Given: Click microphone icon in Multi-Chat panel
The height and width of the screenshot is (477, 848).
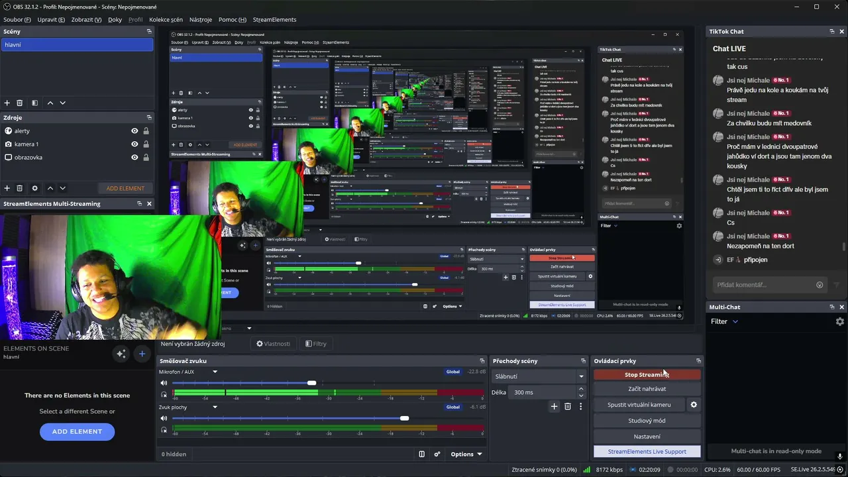Looking at the screenshot, I should (840, 456).
